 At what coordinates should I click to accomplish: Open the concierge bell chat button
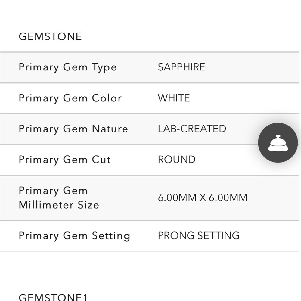278,142
